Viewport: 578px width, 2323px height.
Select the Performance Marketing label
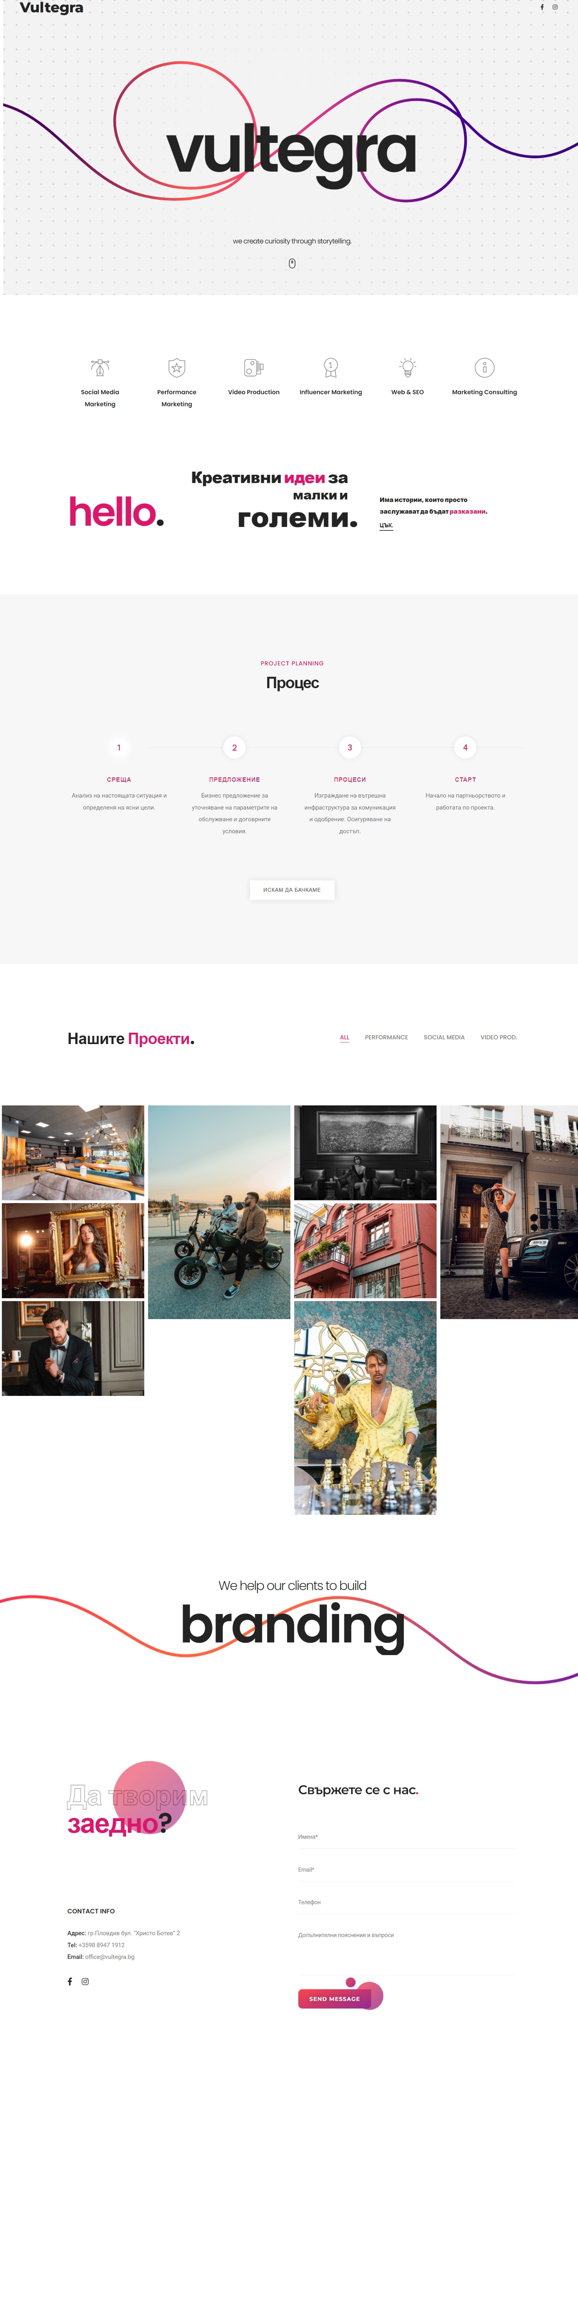tap(176, 398)
